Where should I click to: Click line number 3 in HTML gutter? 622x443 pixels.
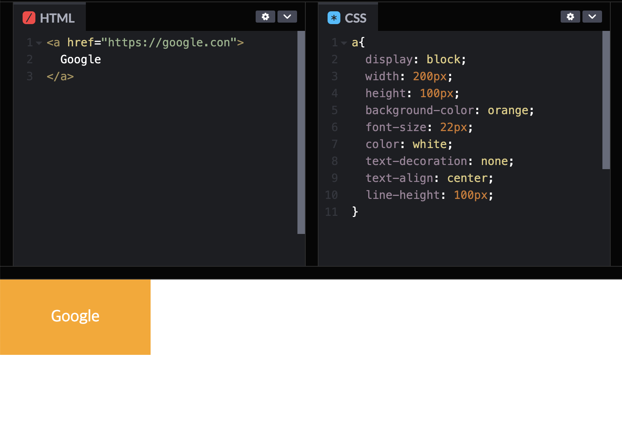click(30, 76)
